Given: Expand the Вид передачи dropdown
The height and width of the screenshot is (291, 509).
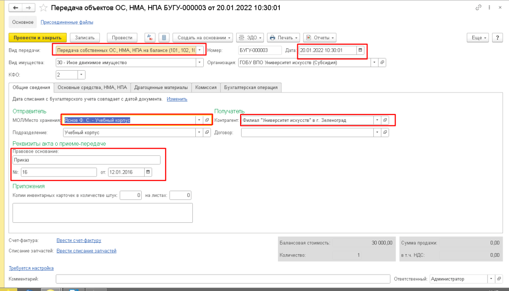Looking at the screenshot, I should [200, 50].
